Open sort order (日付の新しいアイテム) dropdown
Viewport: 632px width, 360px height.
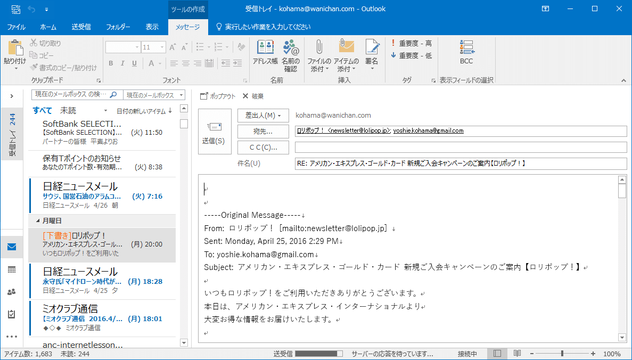point(144,111)
